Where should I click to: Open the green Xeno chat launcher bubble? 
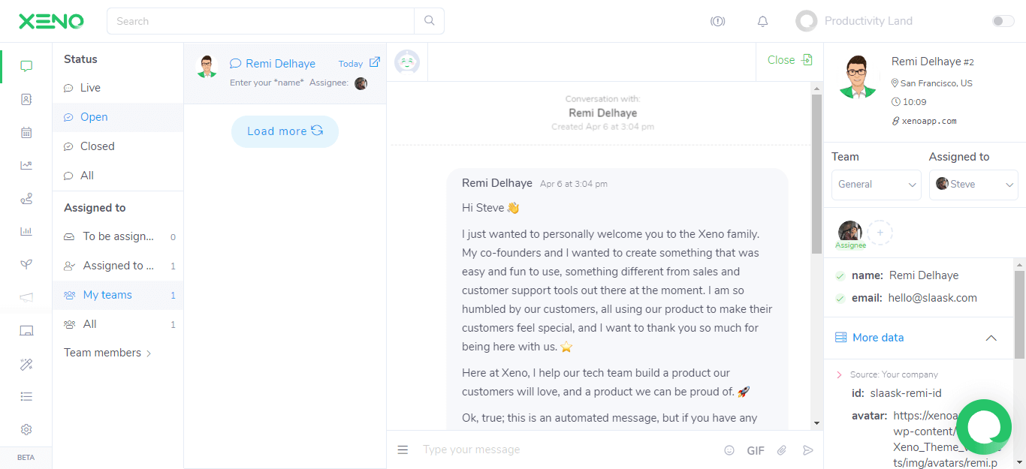pos(984,428)
